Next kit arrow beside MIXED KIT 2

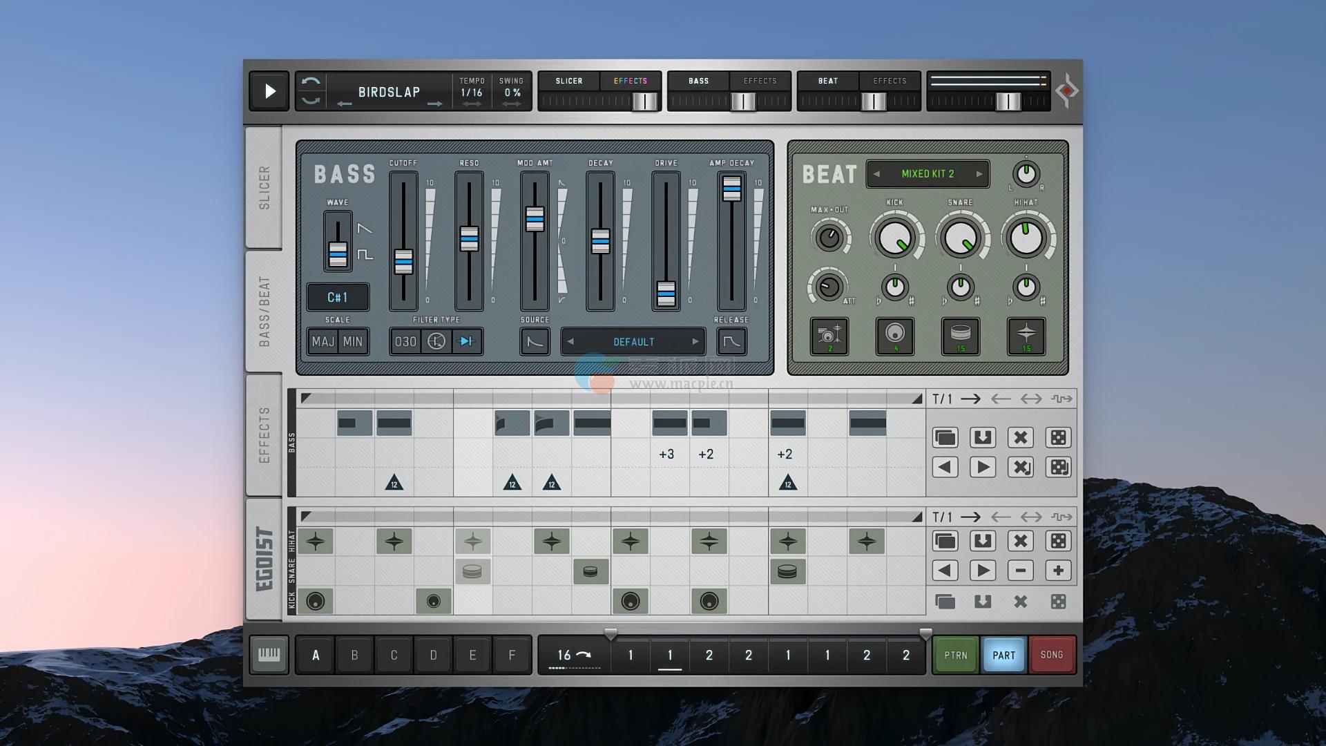(979, 174)
